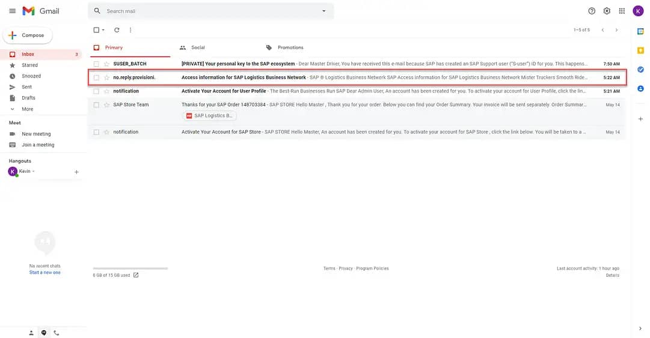Star the SUSER_BATCH email
The height and width of the screenshot is (338, 650).
point(106,64)
